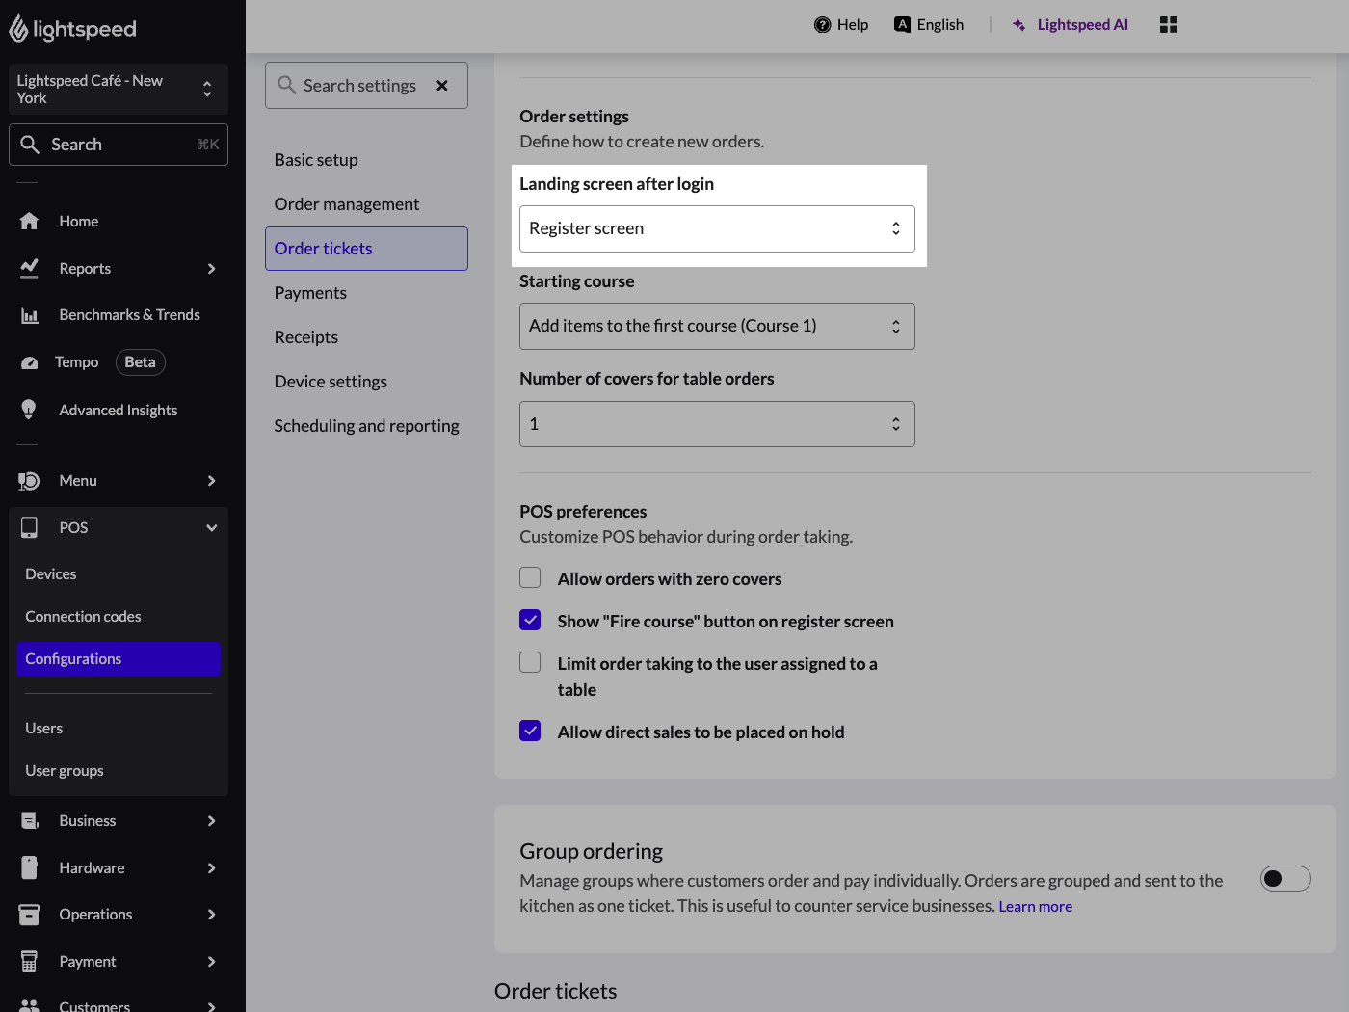Enable Allow orders with zero covers
1349x1012 pixels.
click(x=530, y=576)
